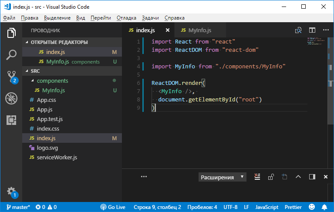Viewport: 334px width, 212px height.
Task: Select index.js in open editors list
Action: point(72,52)
